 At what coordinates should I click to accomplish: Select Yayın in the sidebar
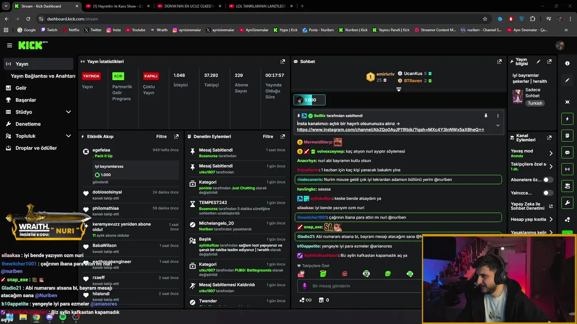pyautogui.click(x=38, y=64)
